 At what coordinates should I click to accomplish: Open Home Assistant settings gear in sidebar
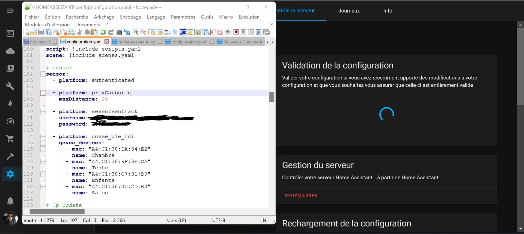(10, 174)
